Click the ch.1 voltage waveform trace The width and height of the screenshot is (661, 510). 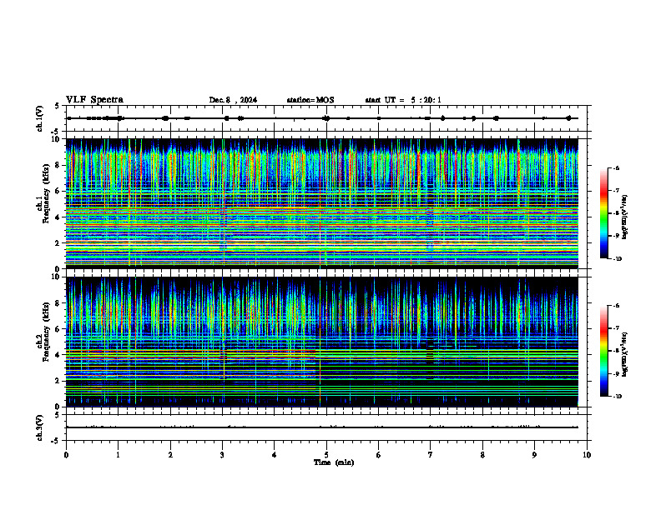322,118
